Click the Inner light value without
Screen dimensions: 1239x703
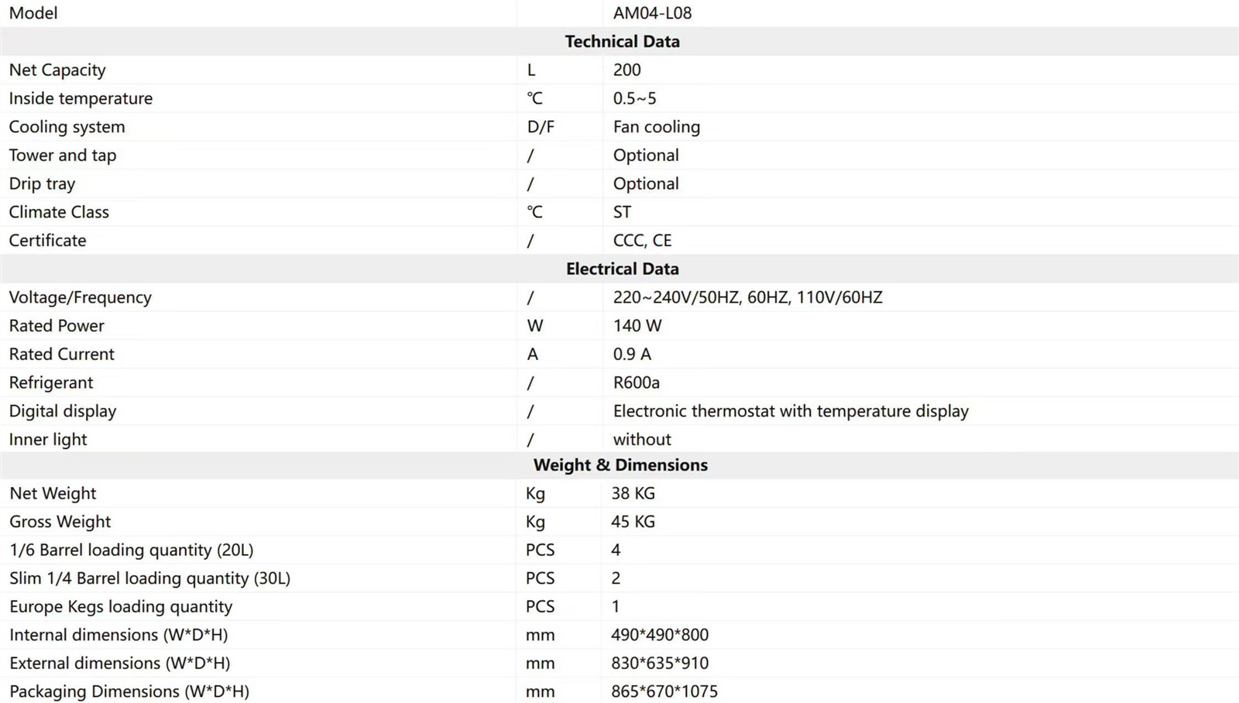[x=642, y=440]
